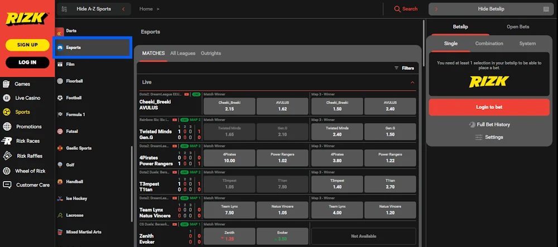The height and width of the screenshot is (247, 558).
Task: Select Power Rangers match winner 1.02
Action: coord(282,158)
